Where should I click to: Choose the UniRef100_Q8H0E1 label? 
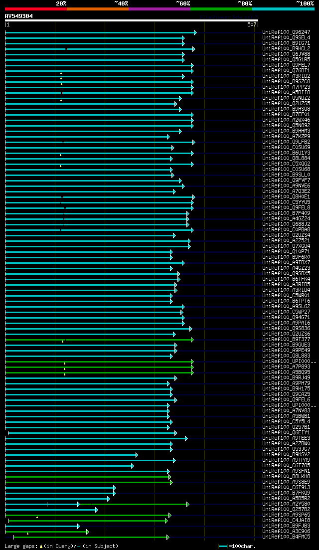[x=286, y=197]
